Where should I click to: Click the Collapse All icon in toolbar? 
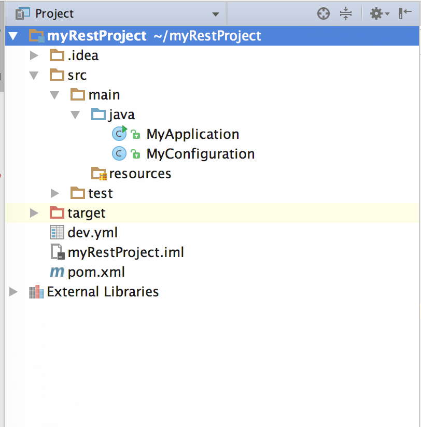click(x=346, y=14)
